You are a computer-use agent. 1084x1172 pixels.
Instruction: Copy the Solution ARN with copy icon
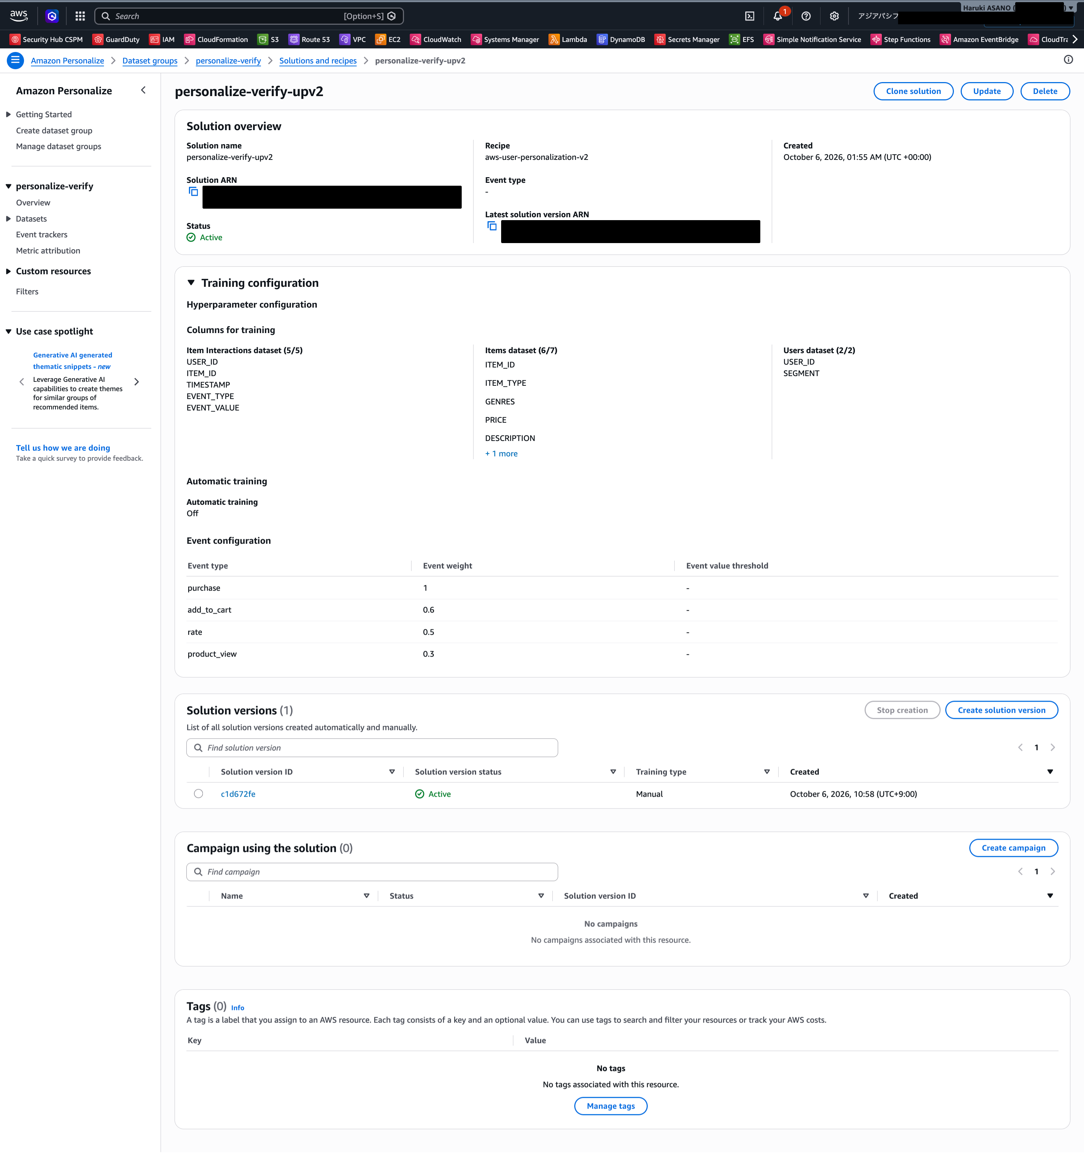[193, 192]
